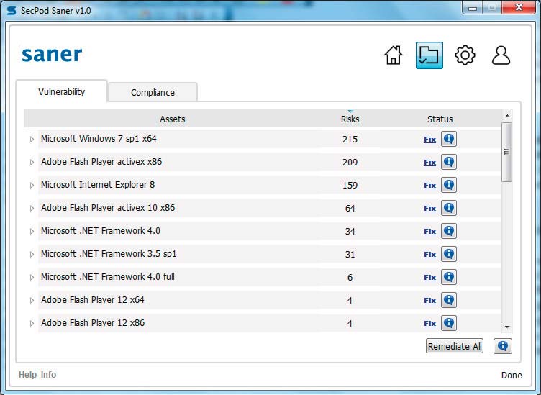Show info for Adobe Flash Player 12 x86
Viewport: 541px width, 395px height.
[x=448, y=323]
